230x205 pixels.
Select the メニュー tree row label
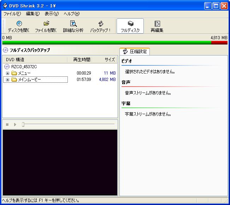click(24, 73)
